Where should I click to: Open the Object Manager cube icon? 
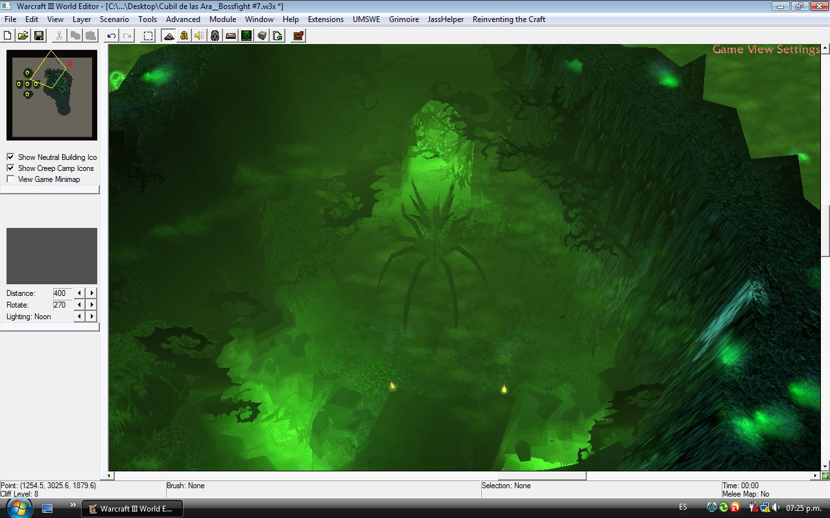point(262,36)
